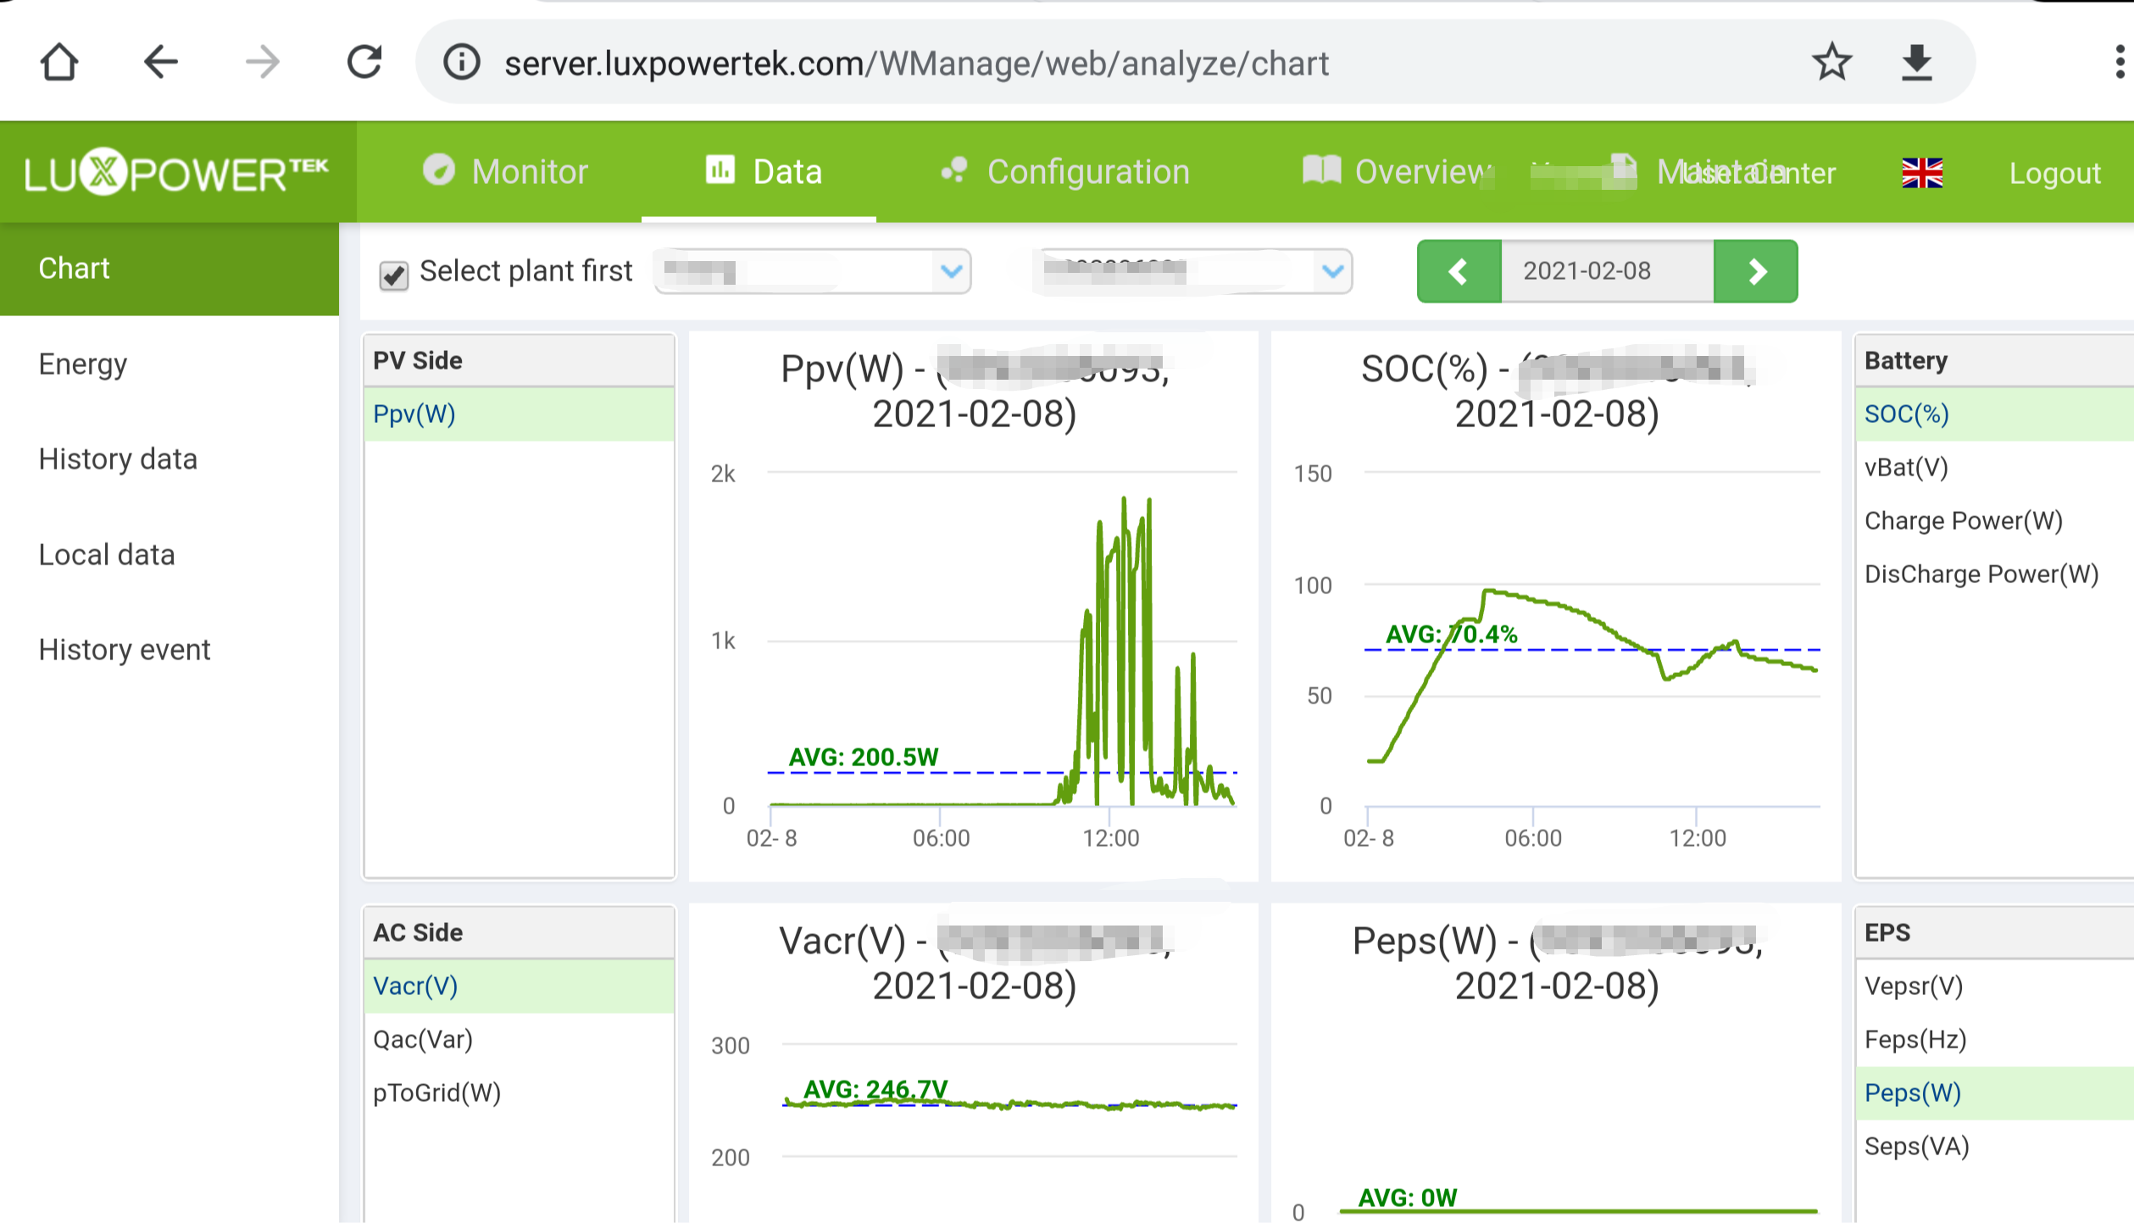2134x1223 pixels.
Task: Click the Configuration gears icon
Action: pos(954,170)
